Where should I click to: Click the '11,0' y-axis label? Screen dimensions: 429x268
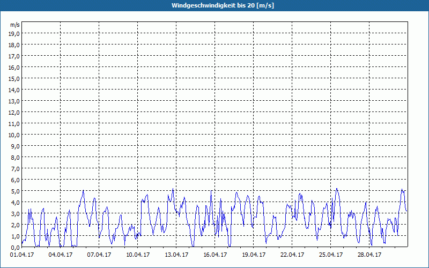14,124
